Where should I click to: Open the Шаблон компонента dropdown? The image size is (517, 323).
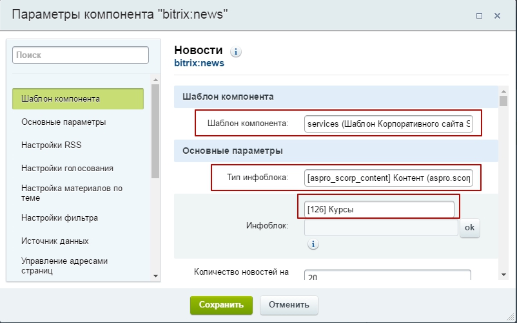389,123
